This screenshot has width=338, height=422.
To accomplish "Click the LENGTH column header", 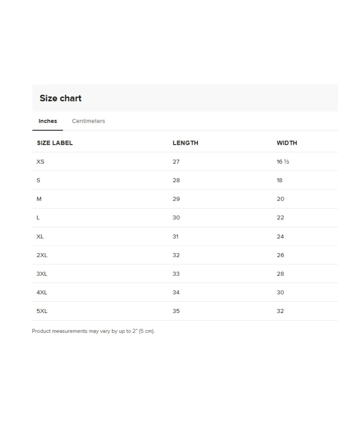I will click(185, 143).
